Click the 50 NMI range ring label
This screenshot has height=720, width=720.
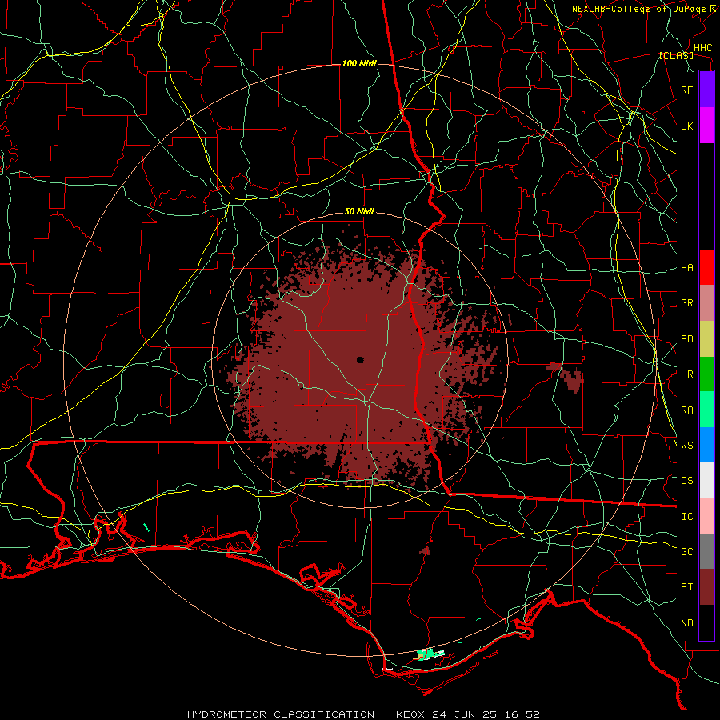click(359, 212)
